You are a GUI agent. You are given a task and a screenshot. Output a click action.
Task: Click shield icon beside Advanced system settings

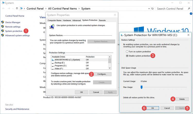tap(3, 35)
